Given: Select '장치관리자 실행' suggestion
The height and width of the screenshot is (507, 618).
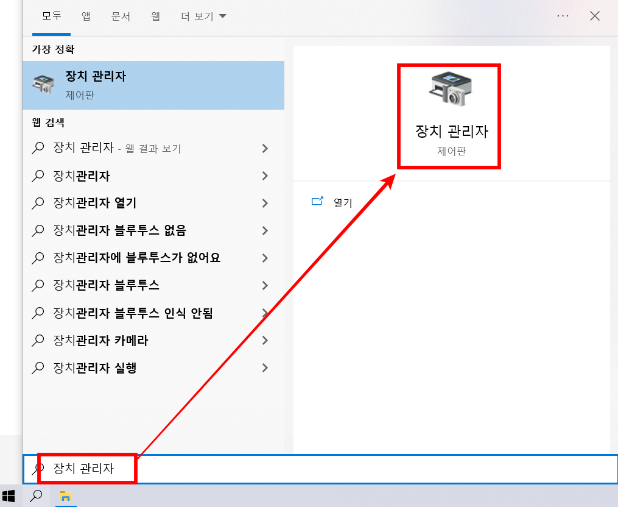Looking at the screenshot, I should click(153, 367).
